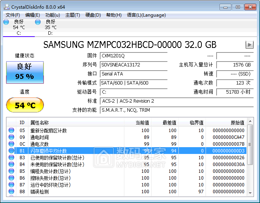Image resolution: width=260 pixels, height=203 pixels.
Task: Click the ID column header
Action: tap(22, 123)
